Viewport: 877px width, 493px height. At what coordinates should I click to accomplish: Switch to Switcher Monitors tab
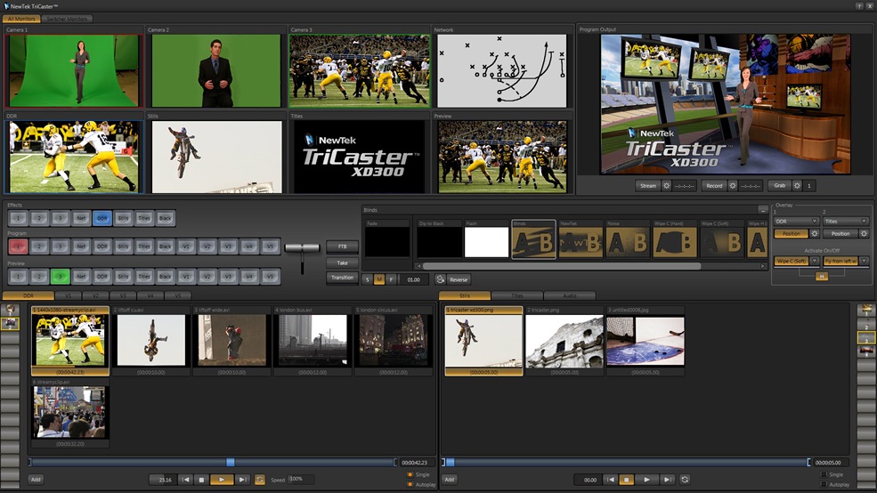67,19
